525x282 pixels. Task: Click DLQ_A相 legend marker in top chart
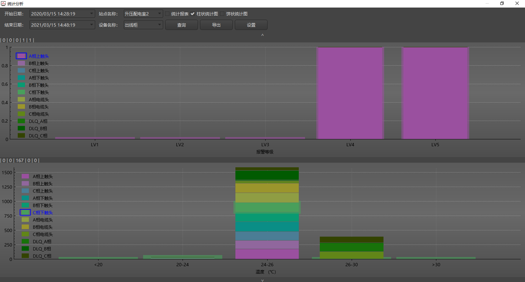tap(21, 121)
